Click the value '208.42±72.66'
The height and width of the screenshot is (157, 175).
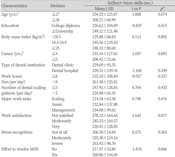coord(104,59)
